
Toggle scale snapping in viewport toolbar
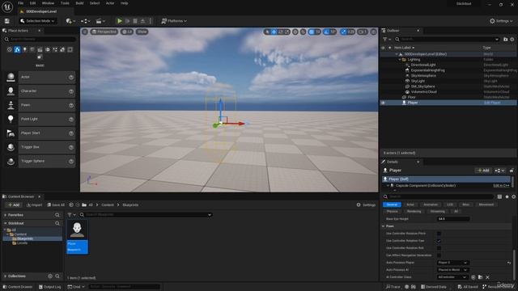343,32
